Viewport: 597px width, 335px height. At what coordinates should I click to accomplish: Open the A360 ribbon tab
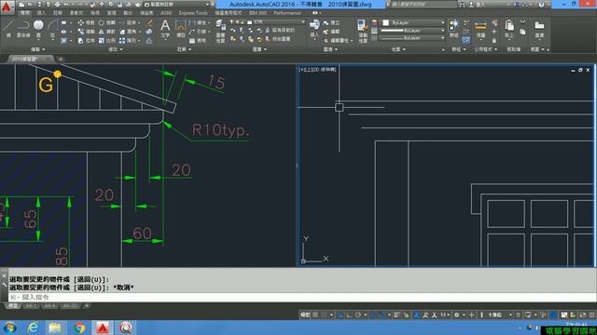click(x=166, y=13)
